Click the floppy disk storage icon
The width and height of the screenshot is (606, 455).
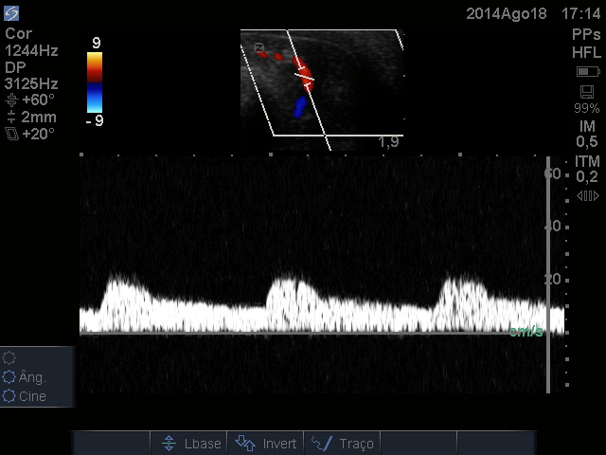click(x=587, y=92)
